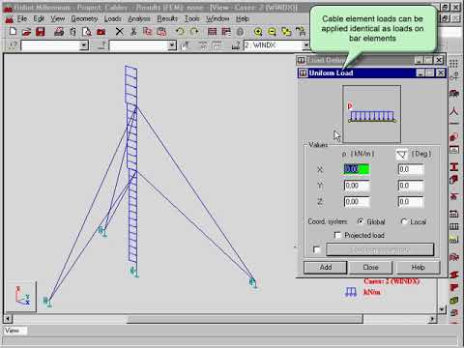Click the Cut scissors icon
Image resolution: width=464 pixels, height=348 pixels.
click(x=133, y=31)
